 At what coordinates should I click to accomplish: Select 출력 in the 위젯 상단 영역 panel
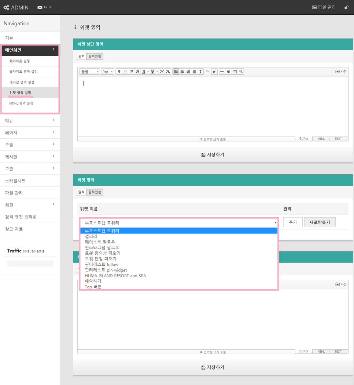pos(81,56)
